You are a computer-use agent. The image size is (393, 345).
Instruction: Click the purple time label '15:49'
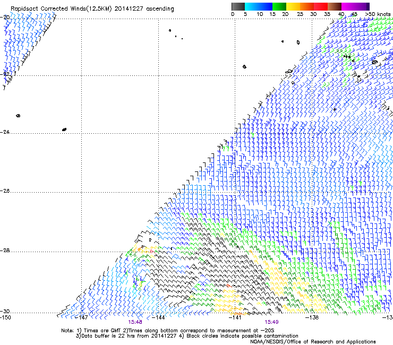point(271,322)
